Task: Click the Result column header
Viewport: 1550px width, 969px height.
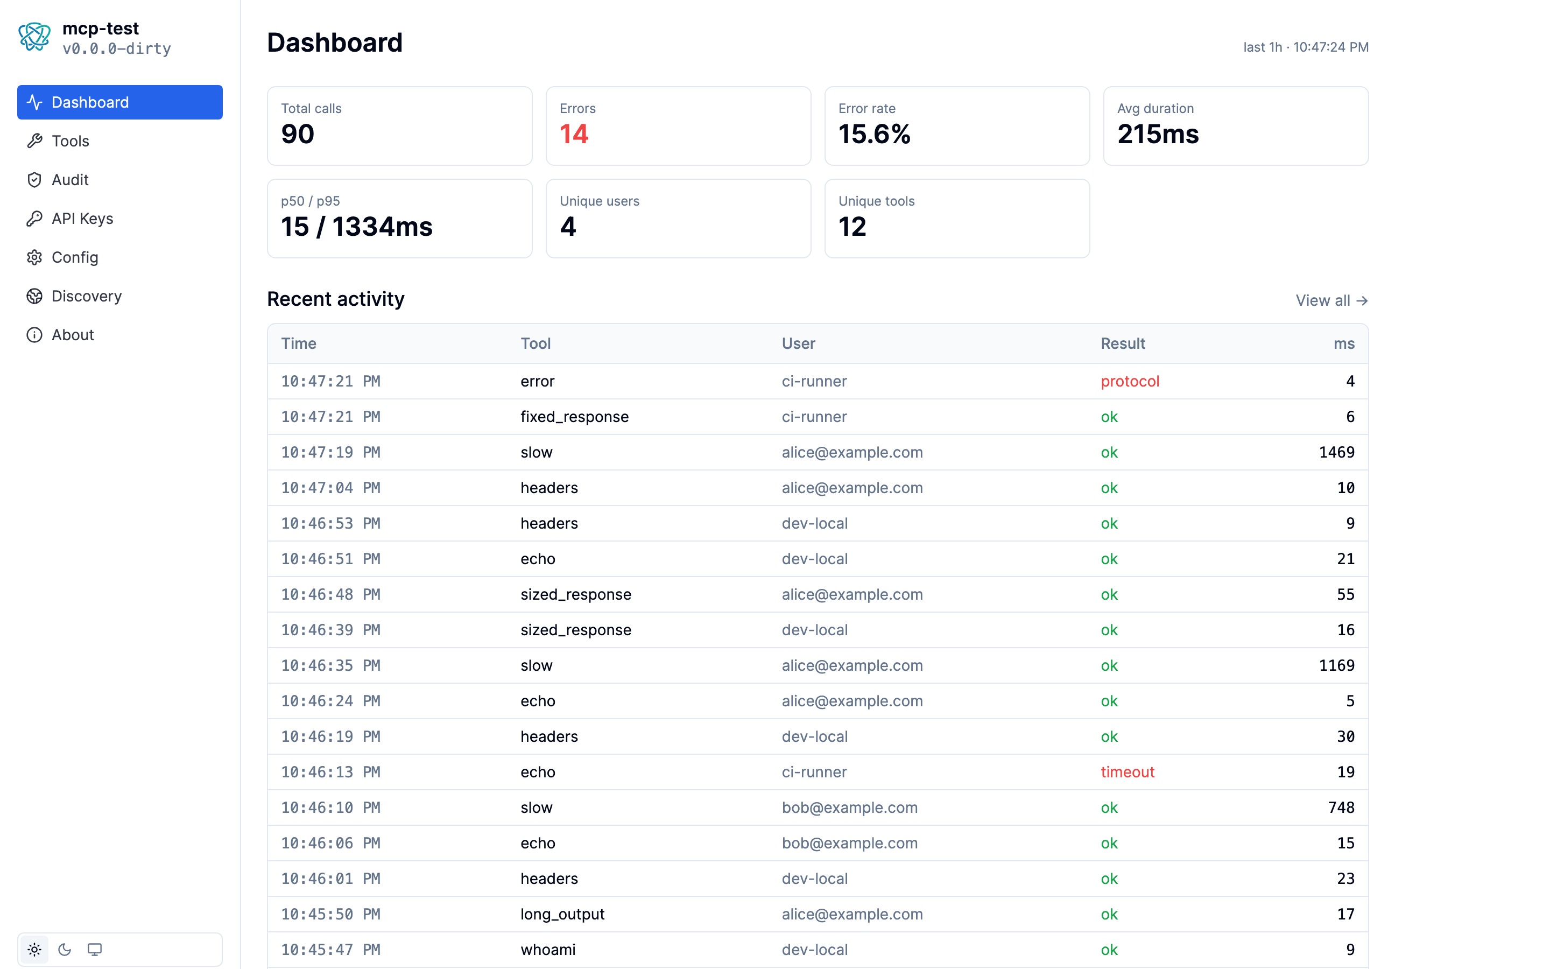Action: [1123, 343]
